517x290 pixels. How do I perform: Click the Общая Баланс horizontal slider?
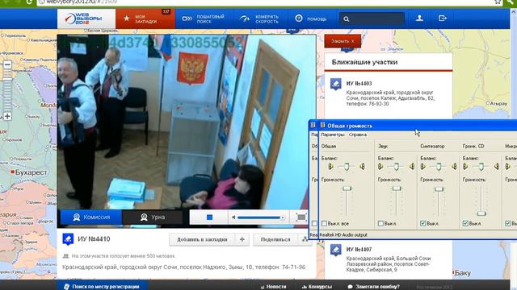coord(347,167)
